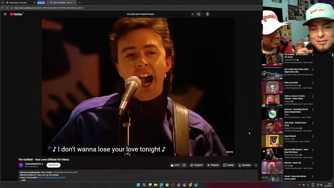
Task: Click the #TheOutfield hashtag
Action: [58, 172]
